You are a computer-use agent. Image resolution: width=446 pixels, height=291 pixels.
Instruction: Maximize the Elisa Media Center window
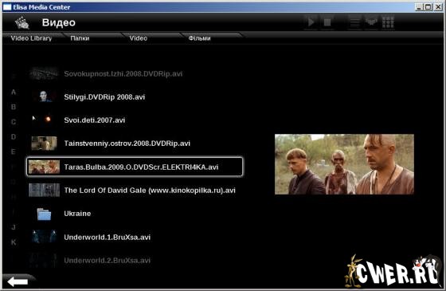(428, 7)
